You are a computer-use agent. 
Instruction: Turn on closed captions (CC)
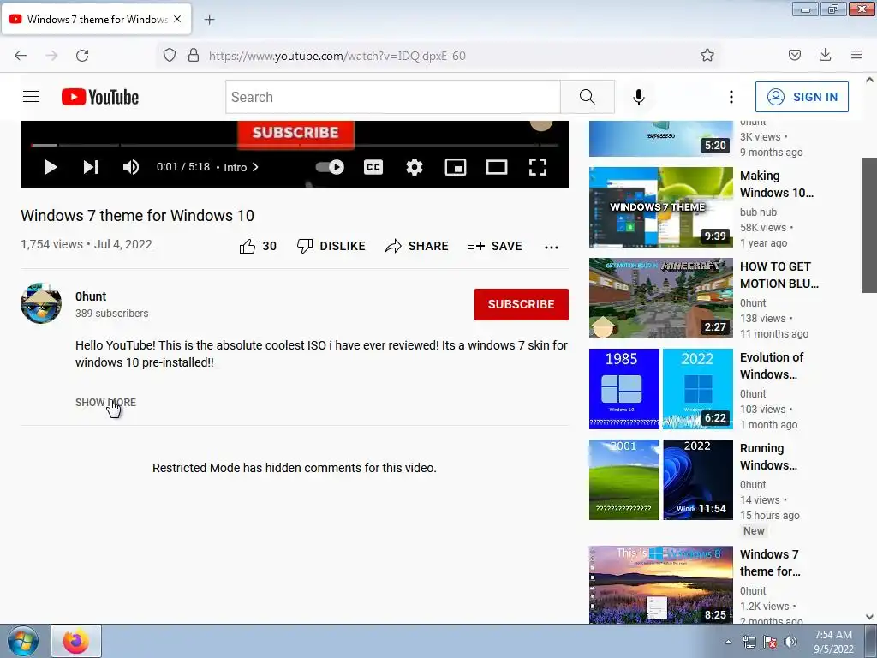[373, 167]
